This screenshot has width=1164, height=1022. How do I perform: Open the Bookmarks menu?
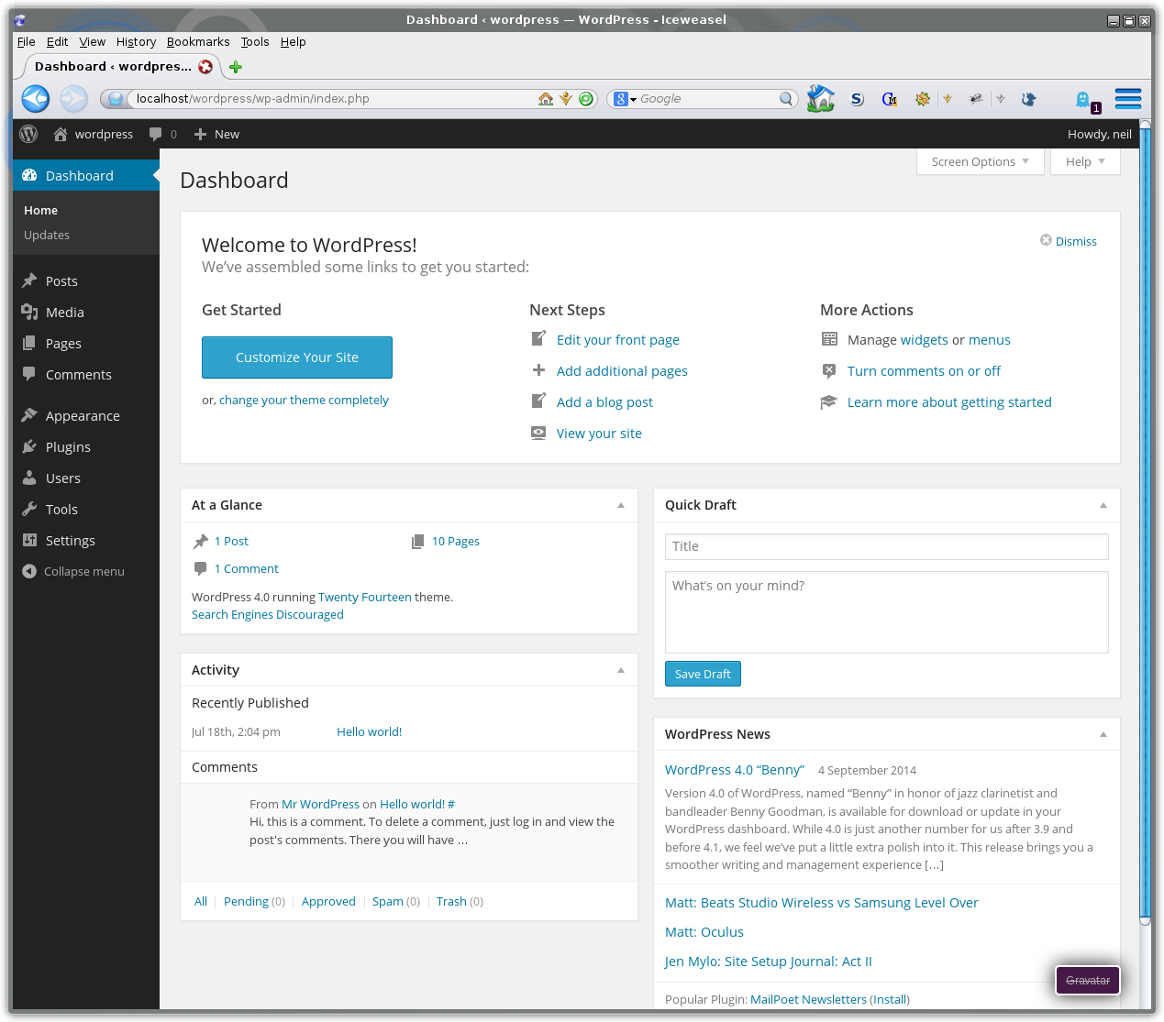tap(198, 42)
